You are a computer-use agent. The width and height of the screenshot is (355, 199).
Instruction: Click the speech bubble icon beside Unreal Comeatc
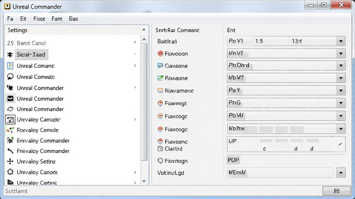click(10, 77)
